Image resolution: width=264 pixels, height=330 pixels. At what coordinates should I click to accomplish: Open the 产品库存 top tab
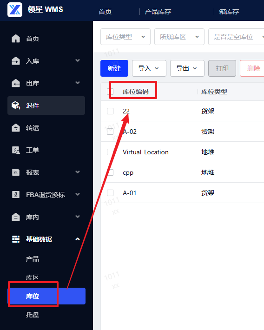(158, 12)
